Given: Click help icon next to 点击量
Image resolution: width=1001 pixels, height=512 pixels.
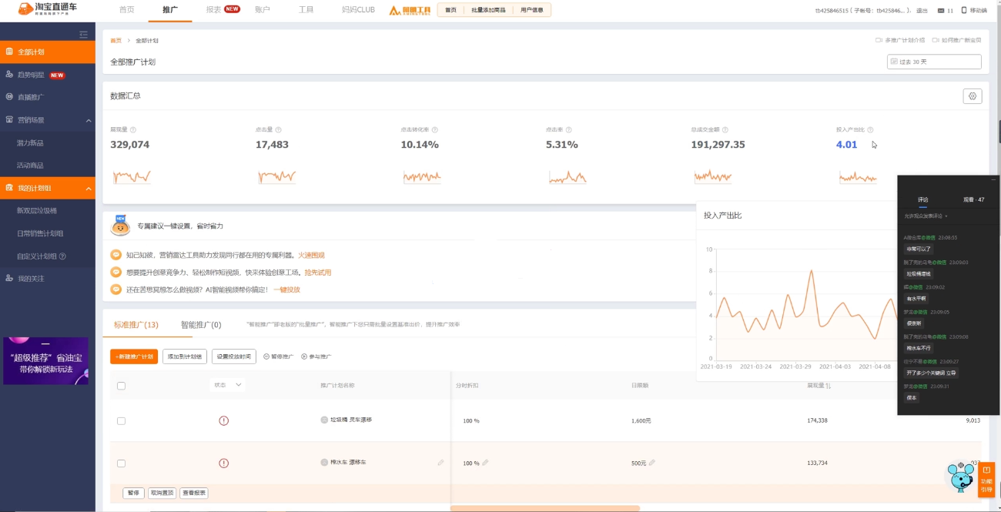Looking at the screenshot, I should tap(278, 130).
